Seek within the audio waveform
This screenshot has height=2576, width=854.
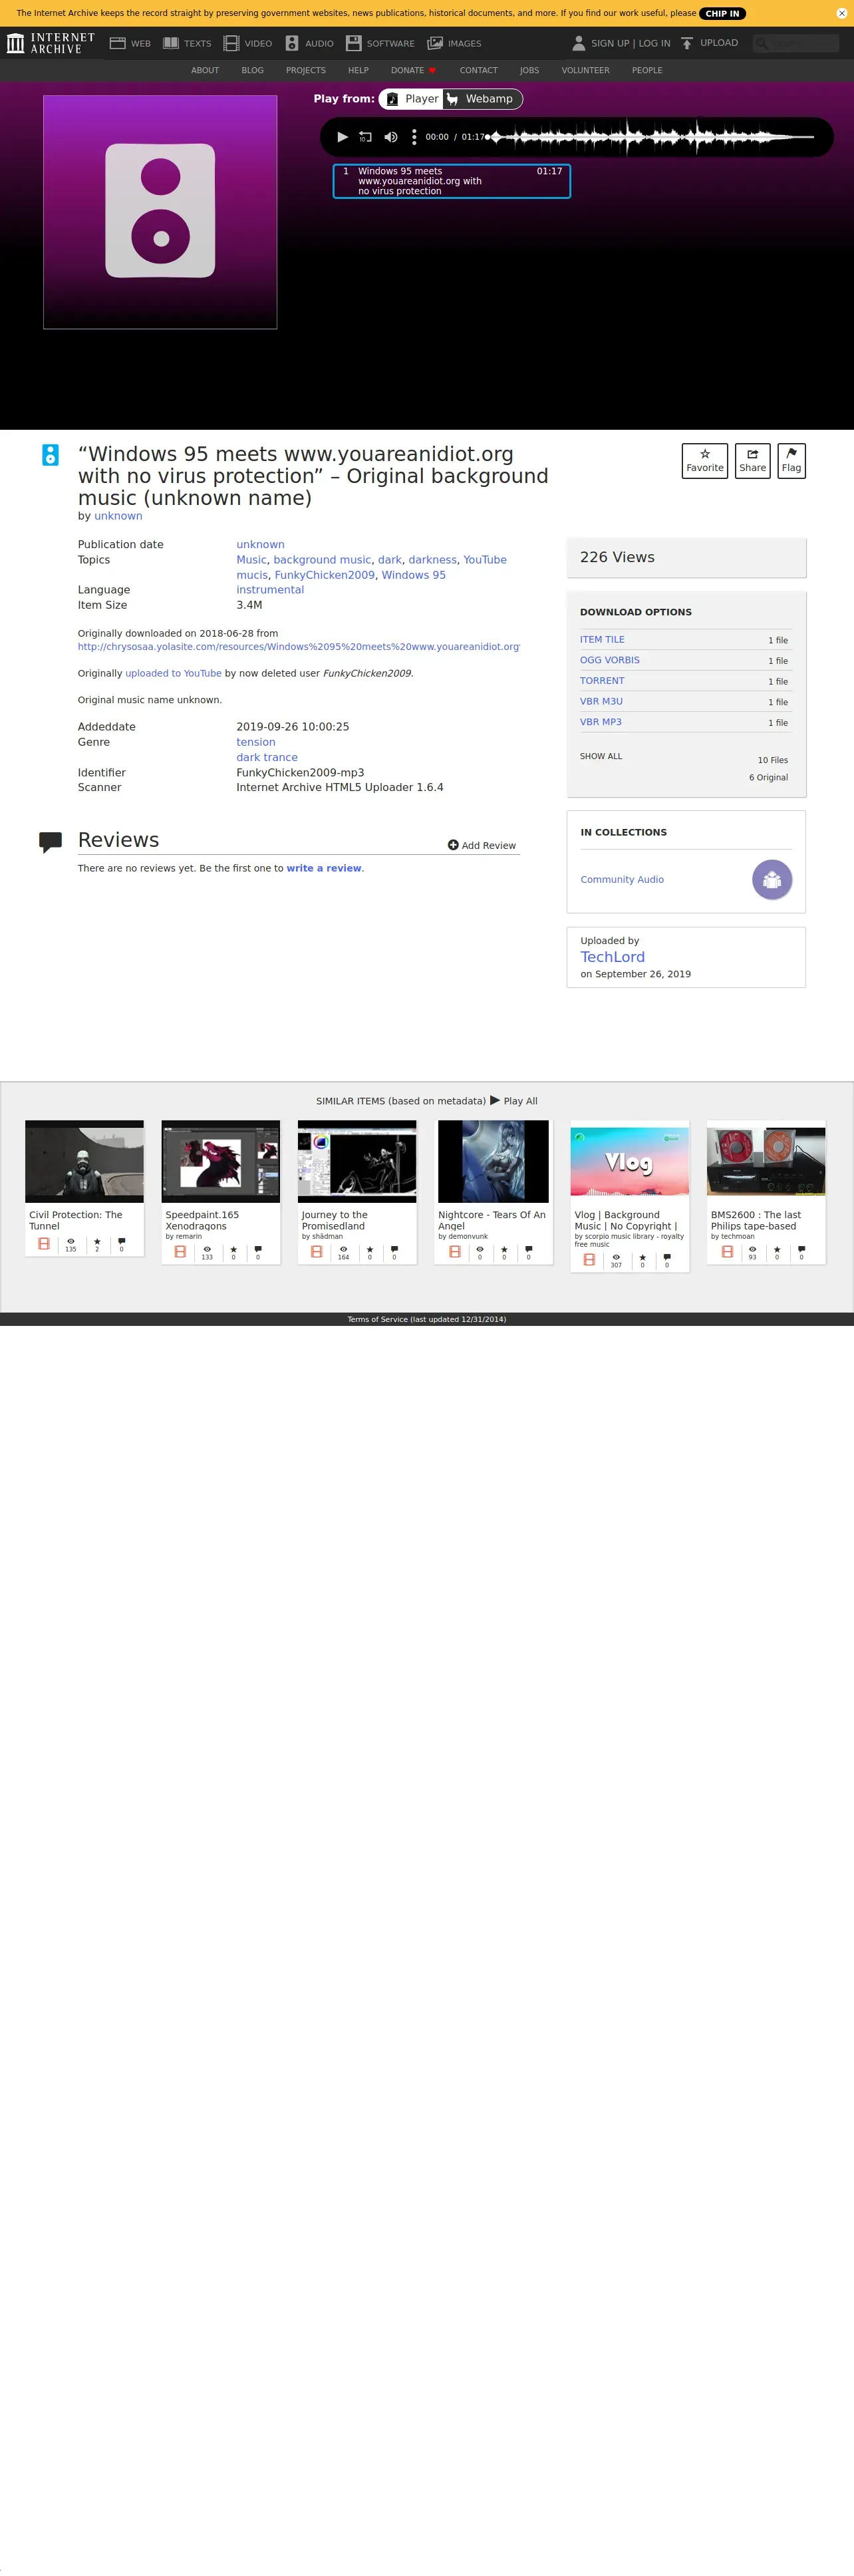click(x=651, y=137)
